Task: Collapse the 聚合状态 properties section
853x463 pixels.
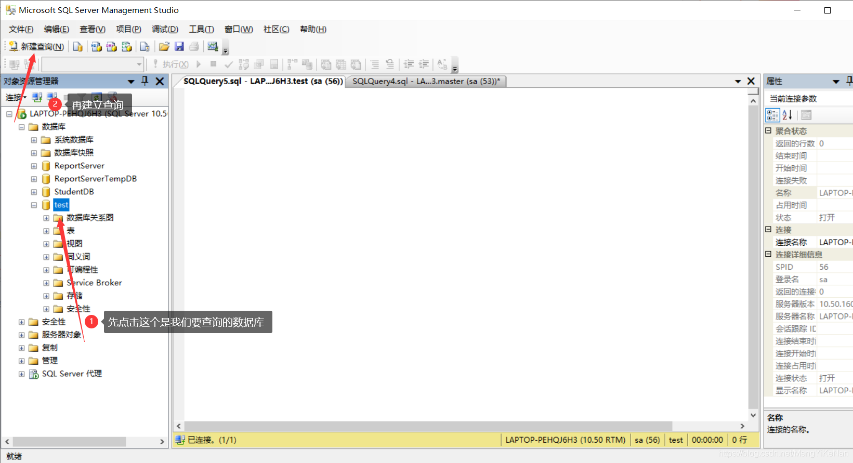Action: (x=768, y=130)
